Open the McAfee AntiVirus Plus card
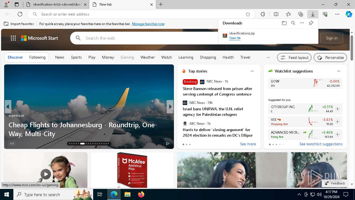This screenshot has height=200, width=355. point(132,170)
